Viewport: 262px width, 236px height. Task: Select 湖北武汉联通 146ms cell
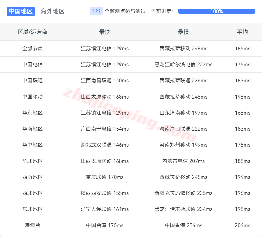pyautogui.click(x=105, y=145)
